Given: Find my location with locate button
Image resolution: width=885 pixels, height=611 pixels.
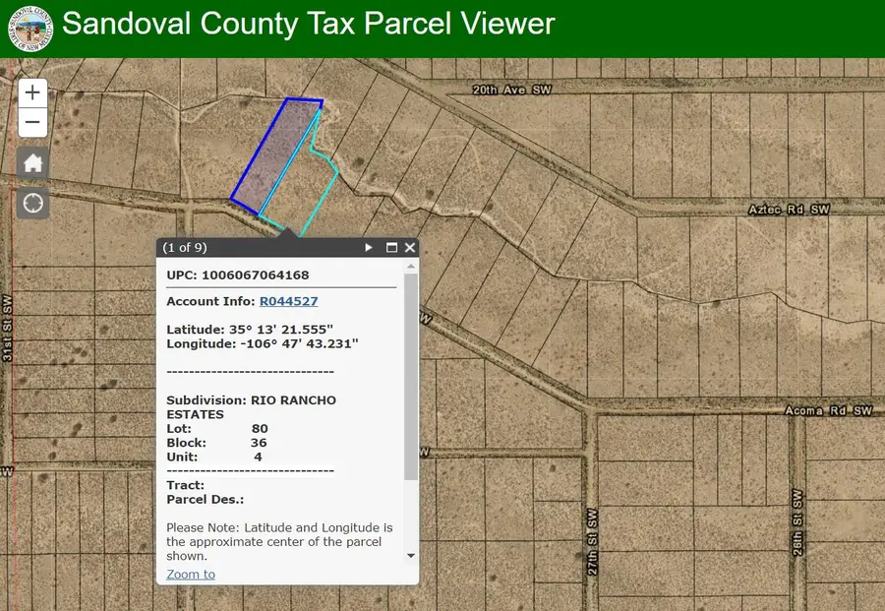Looking at the screenshot, I should point(32,203).
